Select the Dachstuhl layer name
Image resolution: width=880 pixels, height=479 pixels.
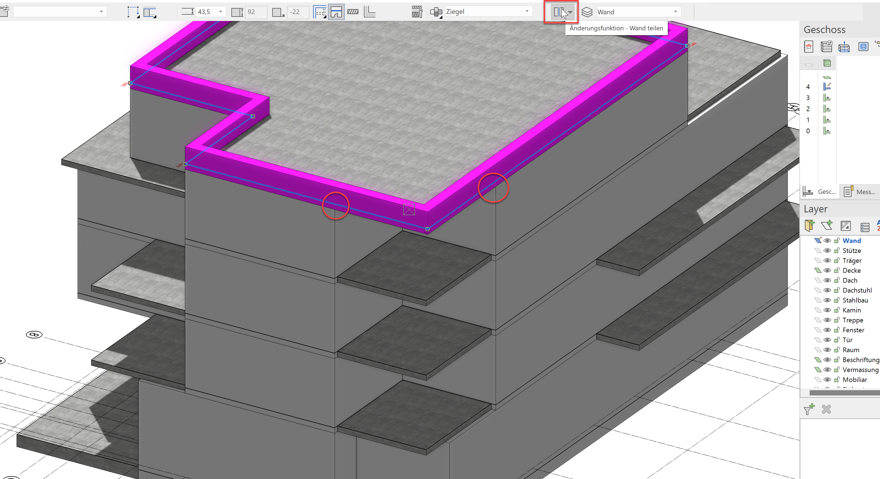point(857,290)
